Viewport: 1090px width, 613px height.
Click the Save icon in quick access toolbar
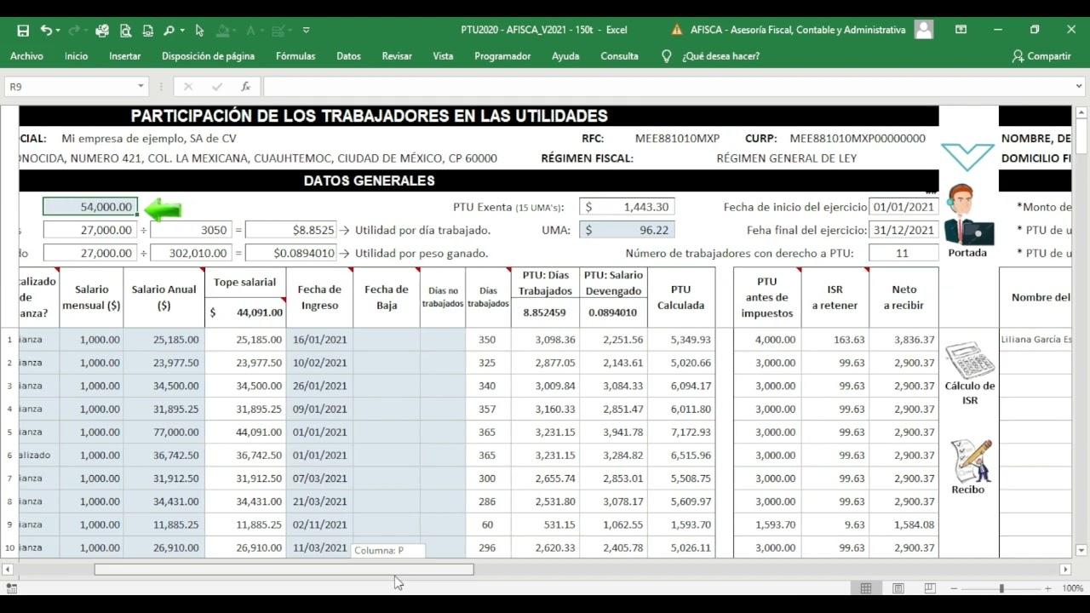pyautogui.click(x=23, y=30)
